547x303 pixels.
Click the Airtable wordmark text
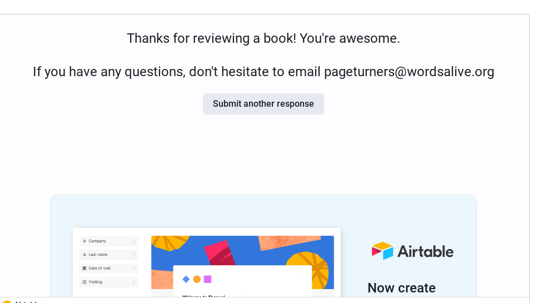pyautogui.click(x=425, y=251)
